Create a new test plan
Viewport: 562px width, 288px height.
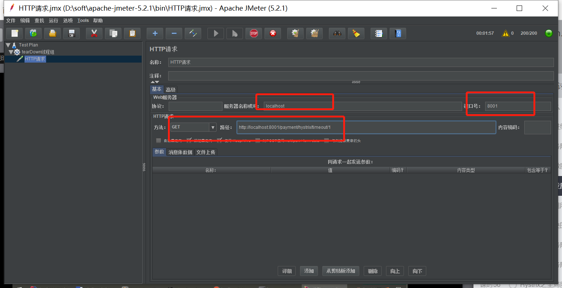coord(15,33)
